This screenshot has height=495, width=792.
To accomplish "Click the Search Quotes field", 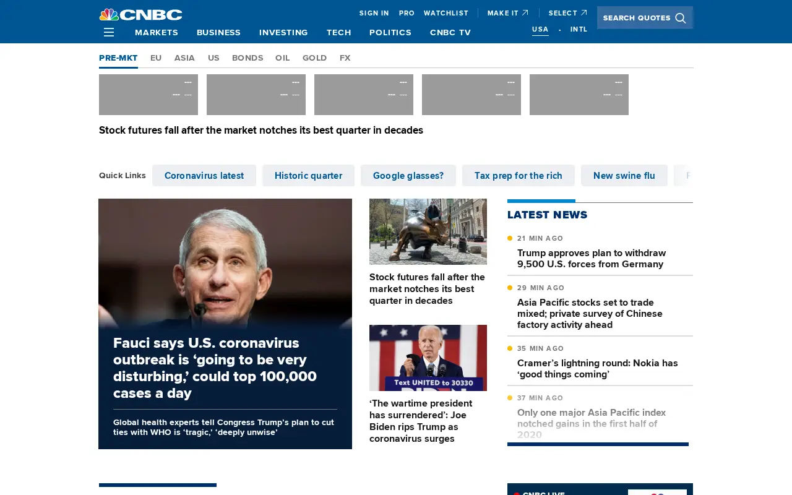I will tap(645, 18).
